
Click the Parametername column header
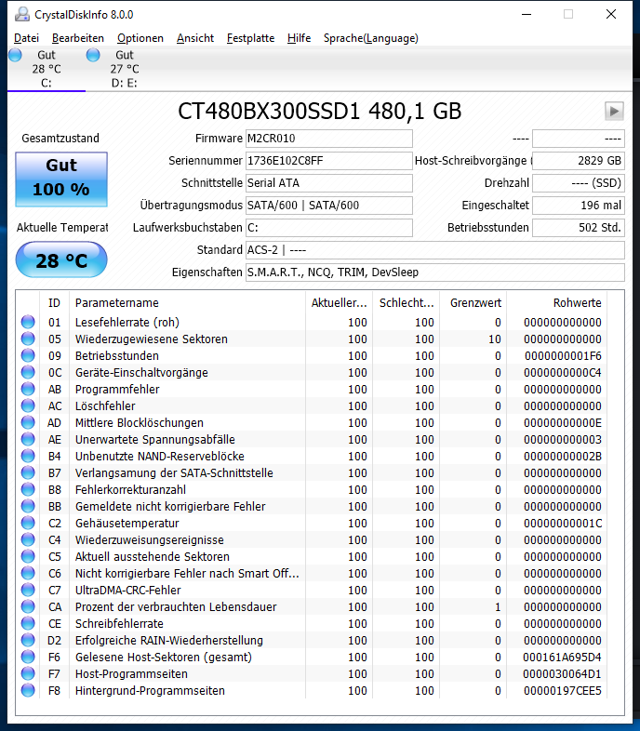coord(187,303)
